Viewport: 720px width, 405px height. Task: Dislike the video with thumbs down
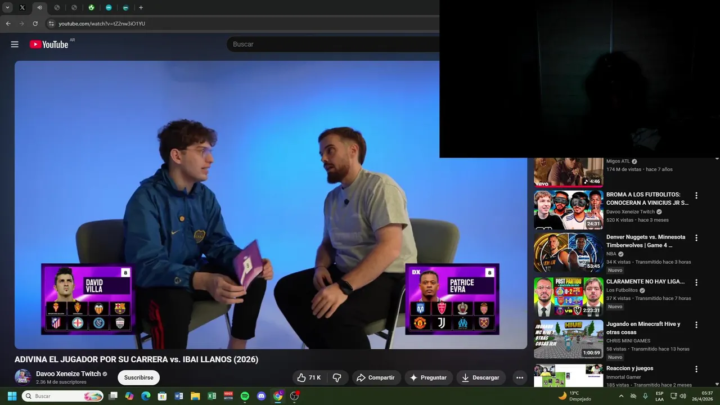(337, 377)
